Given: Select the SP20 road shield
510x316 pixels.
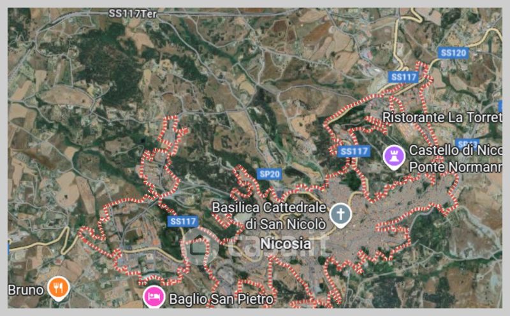Looking at the screenshot, I should 270,175.
